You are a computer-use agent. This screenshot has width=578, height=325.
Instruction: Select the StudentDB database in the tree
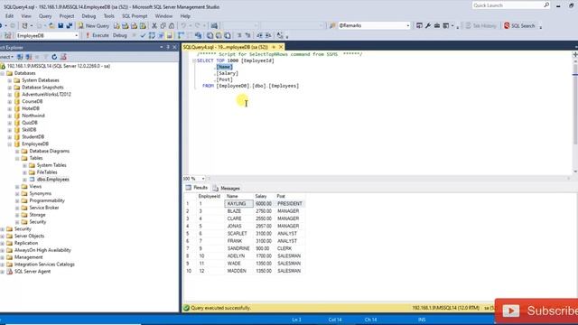click(x=33, y=136)
